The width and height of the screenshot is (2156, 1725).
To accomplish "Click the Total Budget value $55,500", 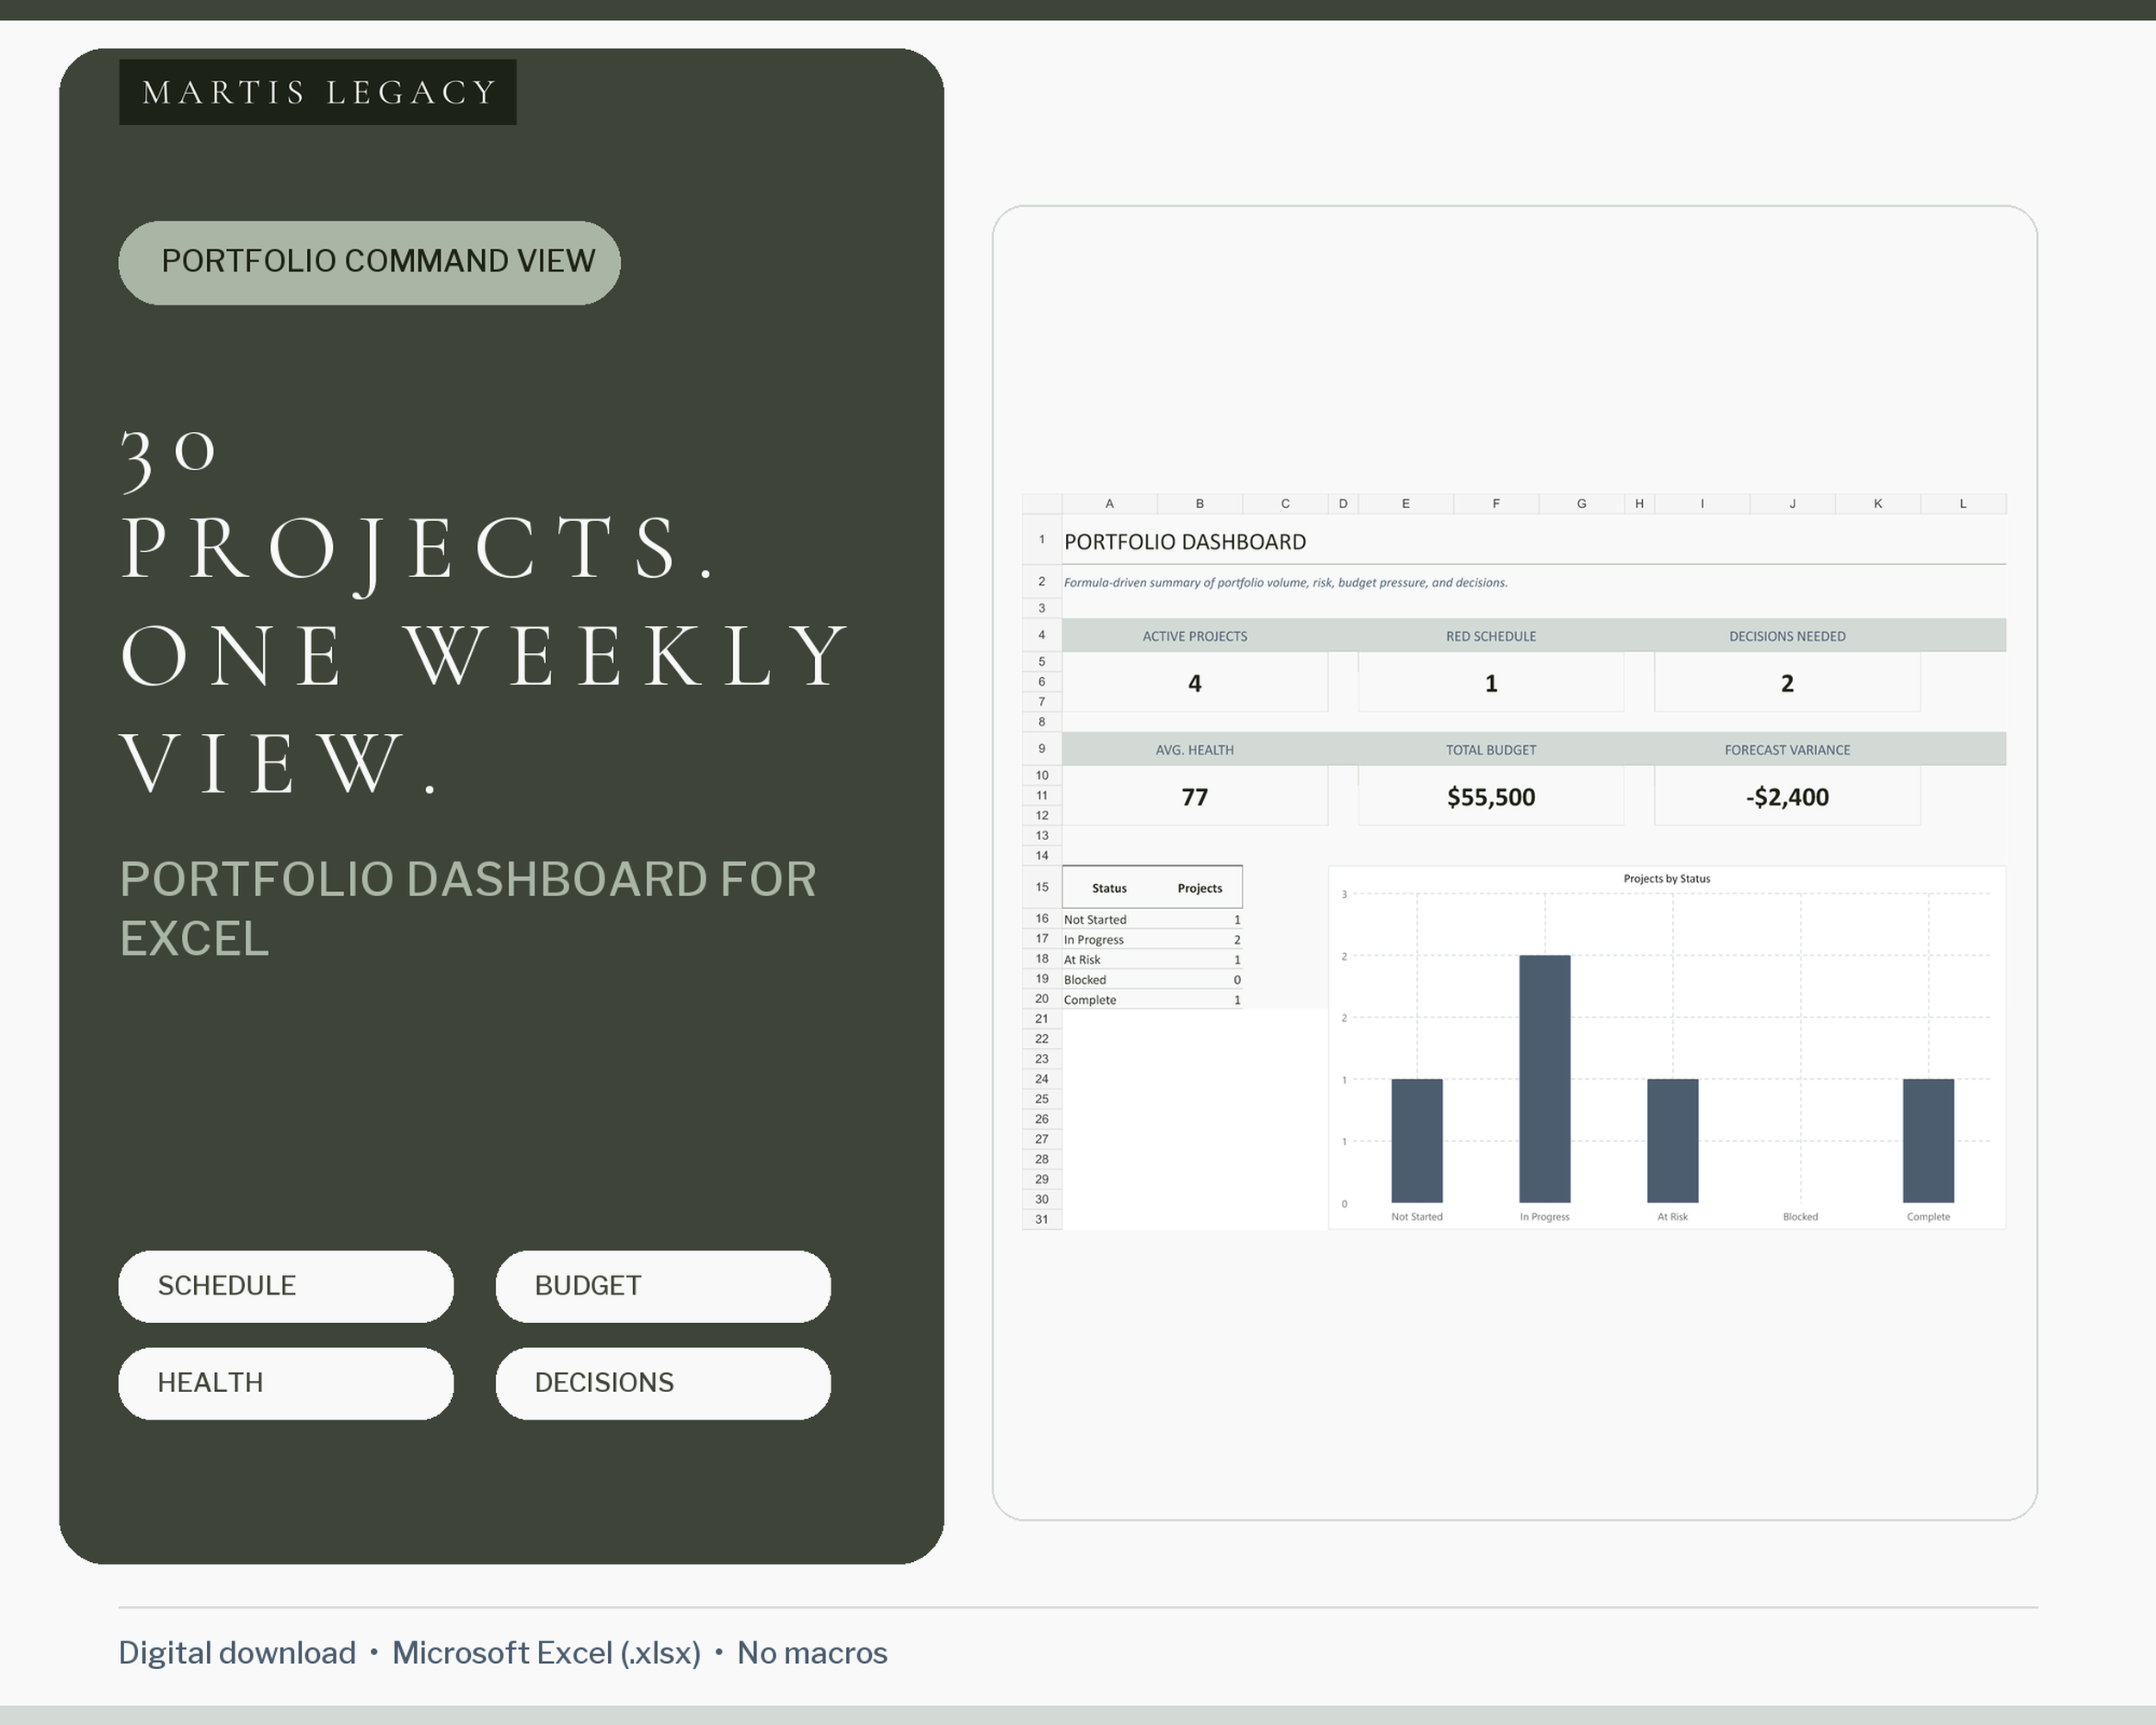I will pos(1491,797).
